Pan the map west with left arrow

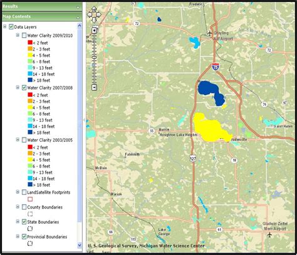[89, 14]
